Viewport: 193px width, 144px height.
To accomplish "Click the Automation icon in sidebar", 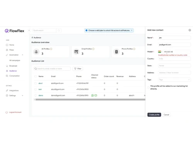I will click(7, 55).
